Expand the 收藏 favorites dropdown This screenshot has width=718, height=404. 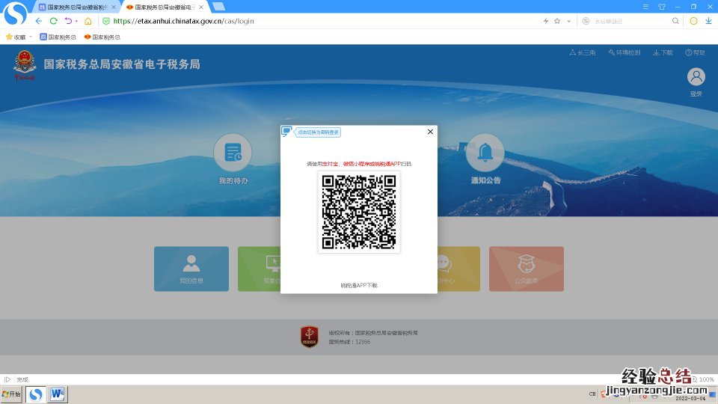[x=31, y=37]
